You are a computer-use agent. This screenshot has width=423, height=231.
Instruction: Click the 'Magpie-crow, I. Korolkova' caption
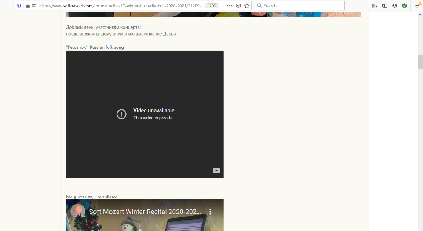click(91, 196)
